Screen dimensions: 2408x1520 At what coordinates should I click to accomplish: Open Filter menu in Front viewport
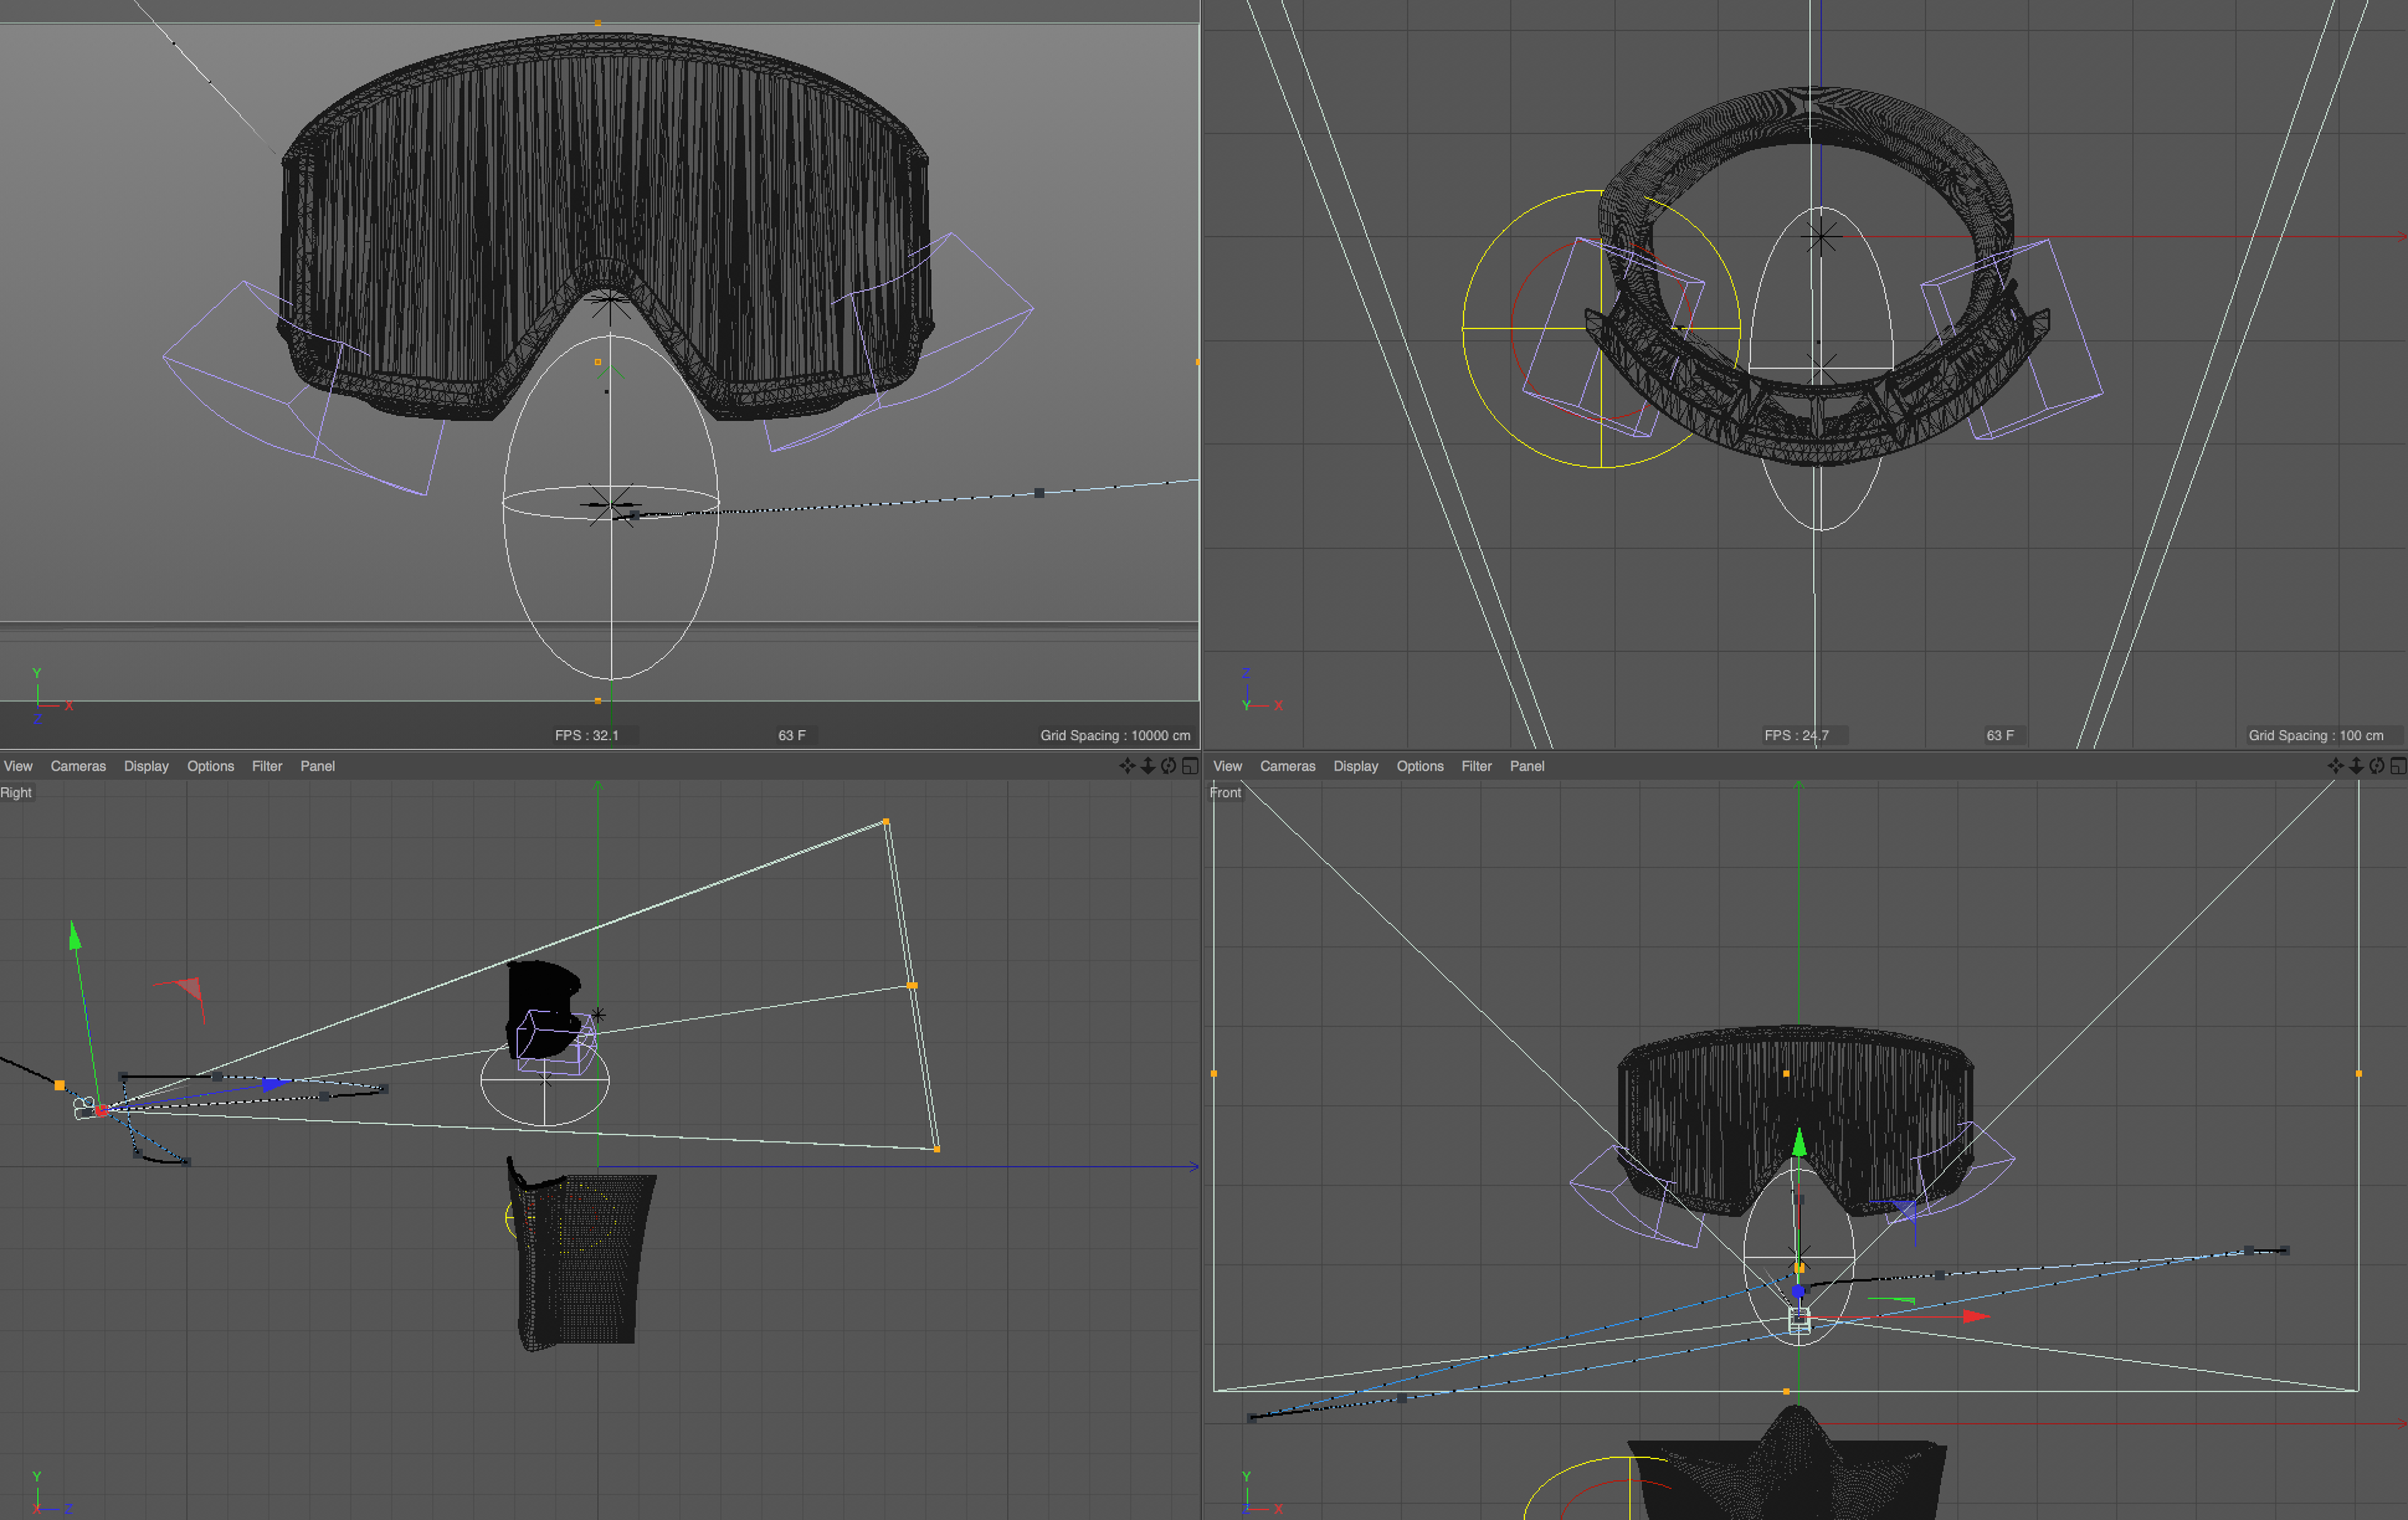tap(1476, 766)
